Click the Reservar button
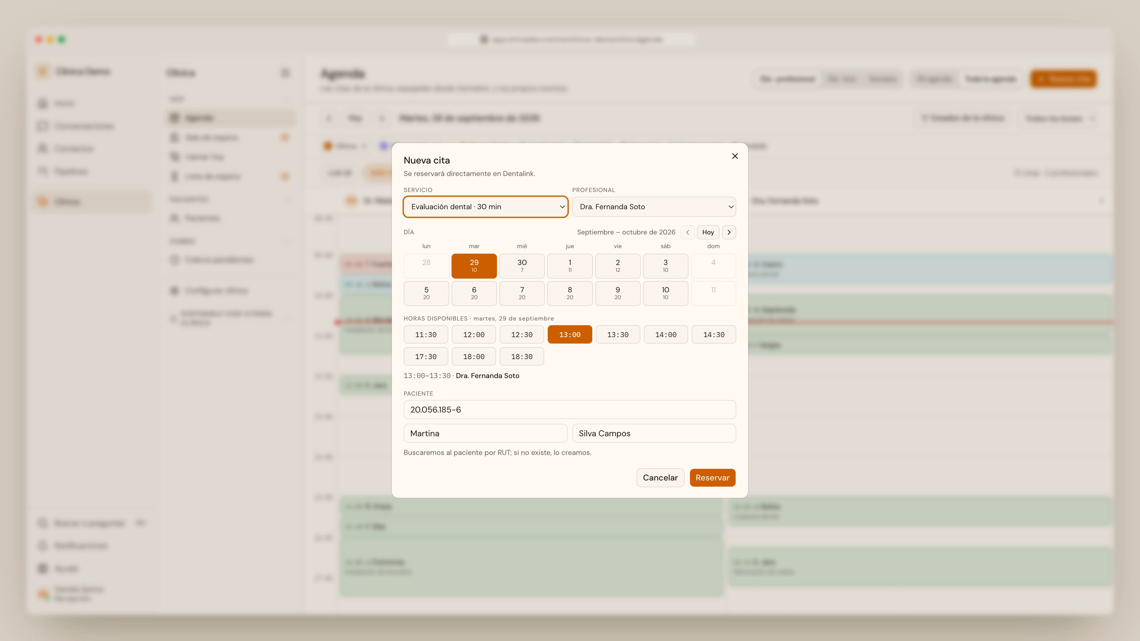 pos(712,478)
